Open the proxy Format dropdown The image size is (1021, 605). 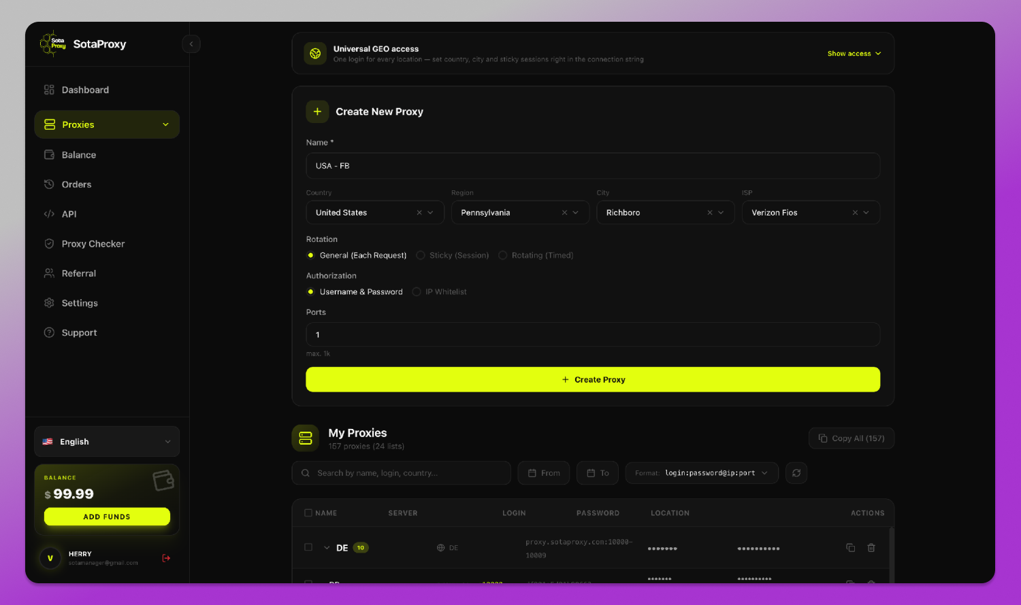pos(702,473)
